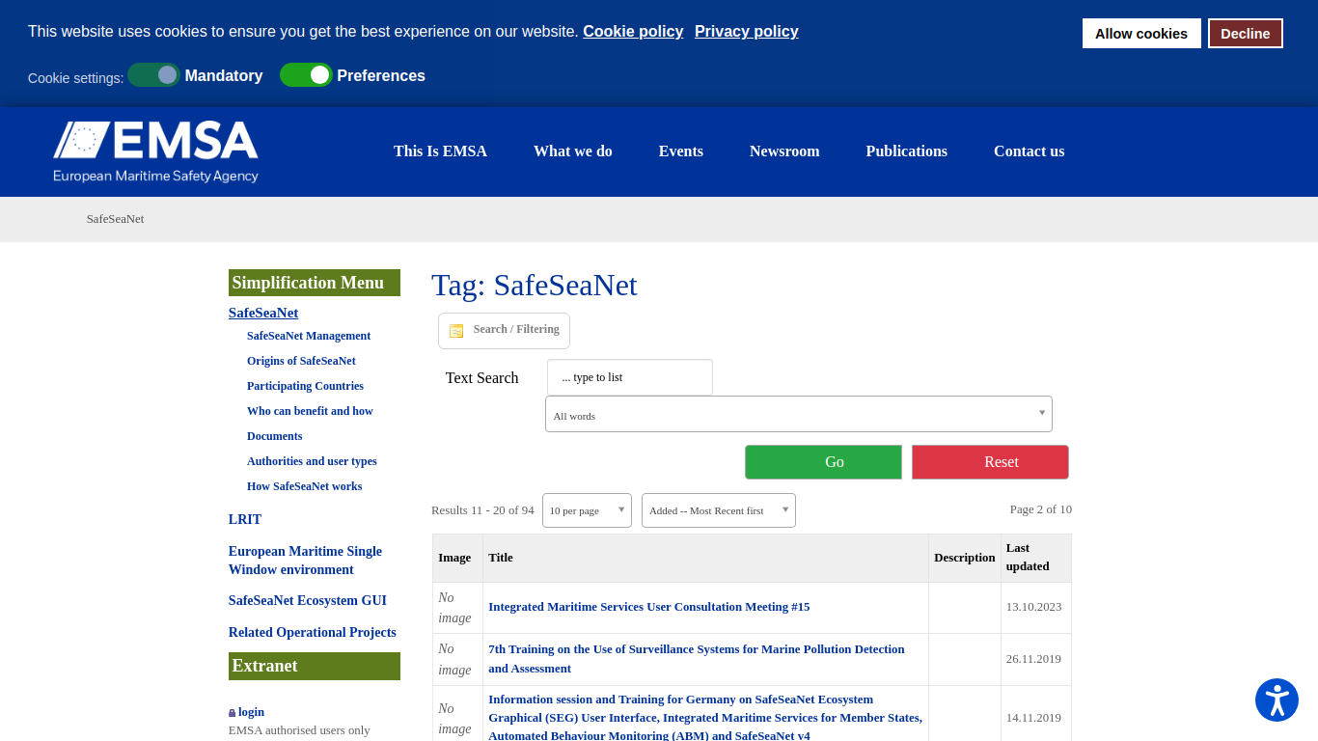Click the red Reset button
Image resolution: width=1318 pixels, height=741 pixels.
[990, 462]
